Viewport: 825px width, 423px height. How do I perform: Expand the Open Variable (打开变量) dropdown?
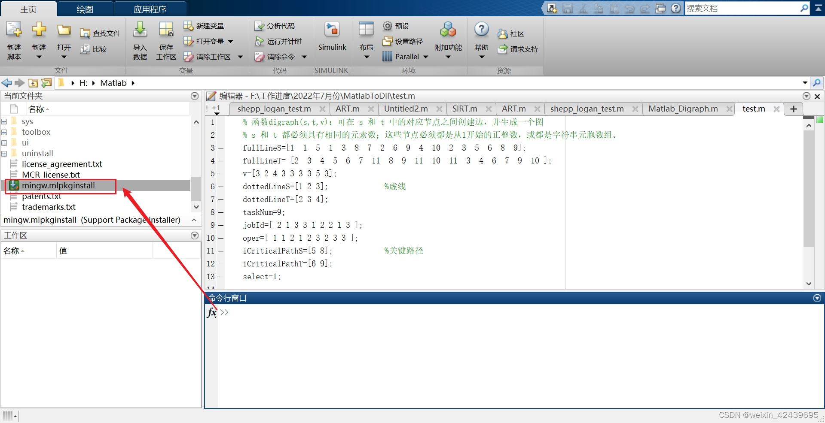[231, 42]
